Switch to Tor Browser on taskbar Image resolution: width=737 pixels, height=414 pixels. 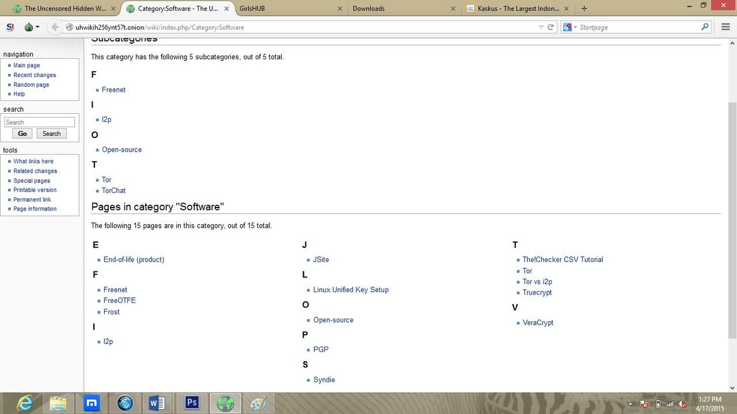click(225, 403)
